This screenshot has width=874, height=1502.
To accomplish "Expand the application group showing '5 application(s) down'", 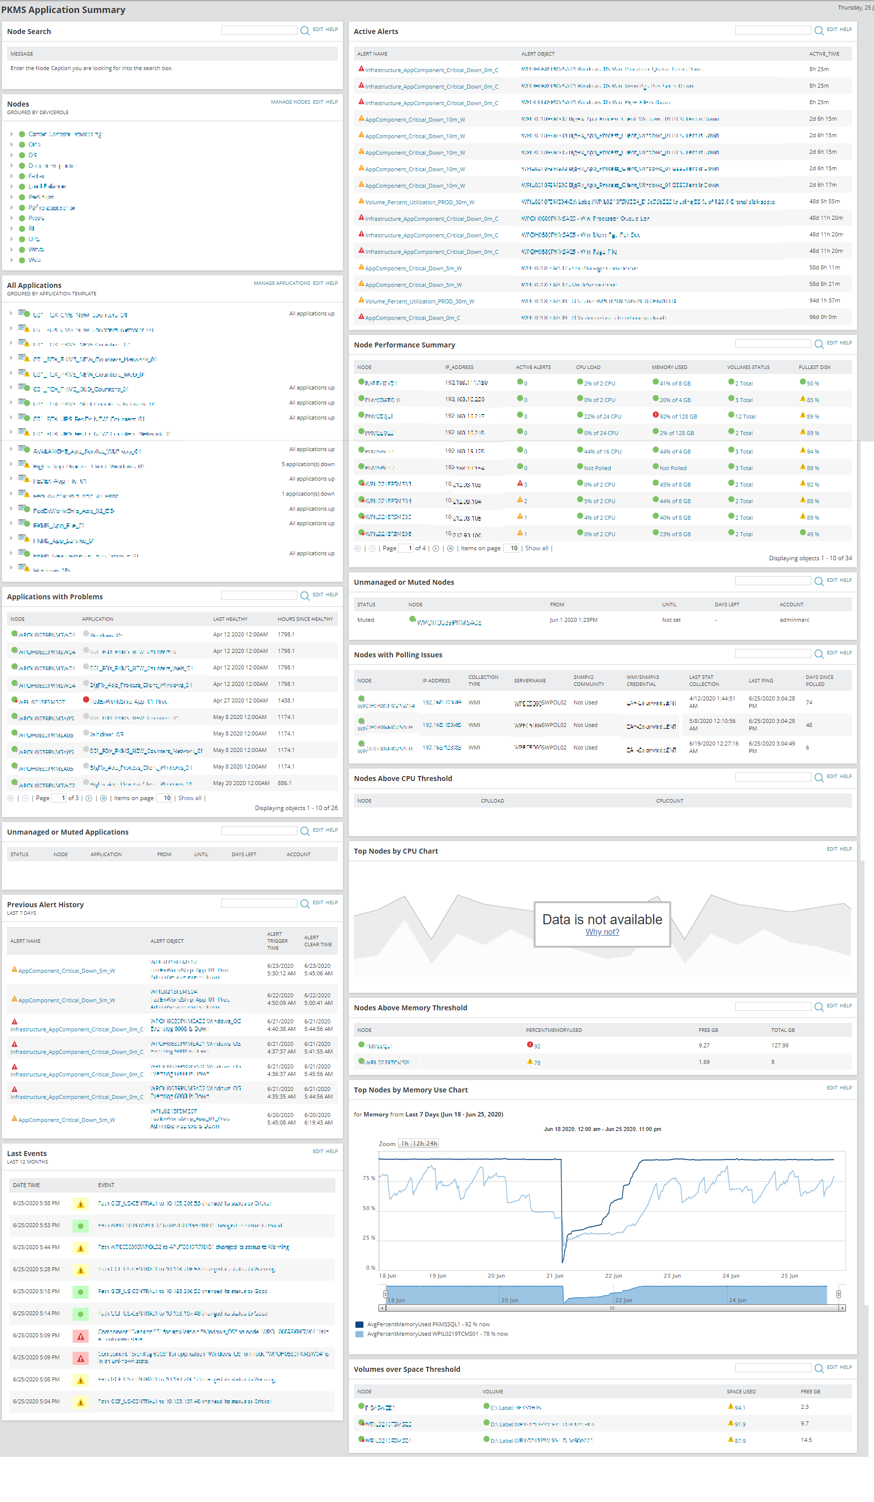I will 12,464.
